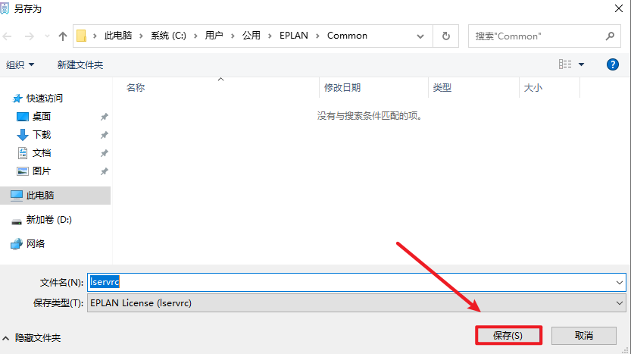
Task: Select Desktop (桌面) in quick access
Action: (41, 117)
